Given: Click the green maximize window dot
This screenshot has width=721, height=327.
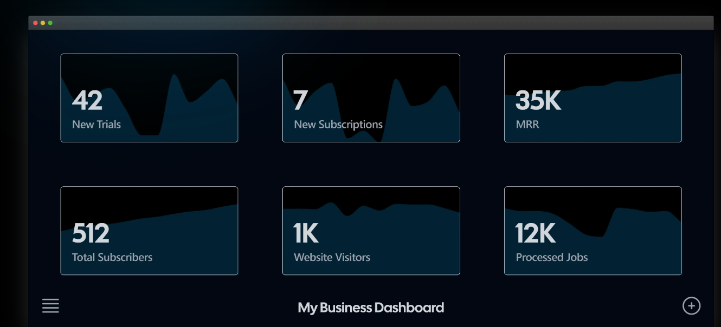Looking at the screenshot, I should pos(50,23).
